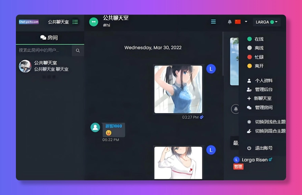Click the red 管理 admin badge
The image size is (302, 195).
(x=238, y=166)
